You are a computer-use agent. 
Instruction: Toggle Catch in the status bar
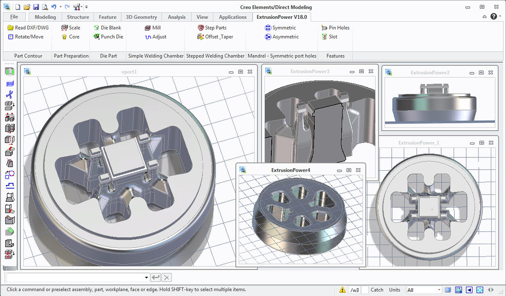tap(377, 290)
